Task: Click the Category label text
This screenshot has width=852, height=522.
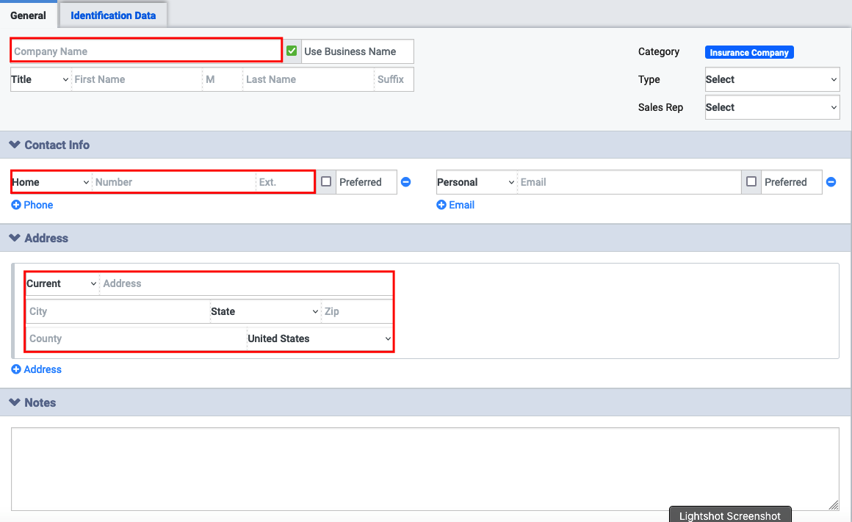Action: coord(659,51)
